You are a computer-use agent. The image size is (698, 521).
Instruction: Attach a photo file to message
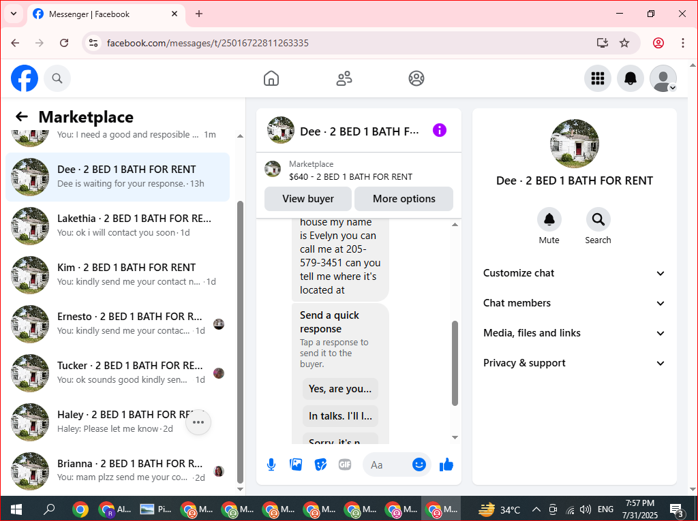[296, 464]
